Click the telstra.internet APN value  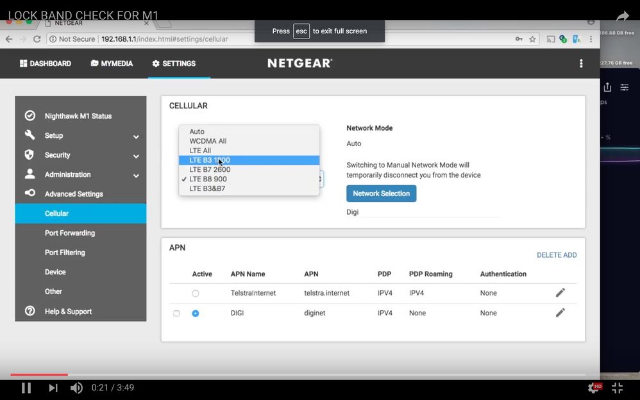[326, 293]
